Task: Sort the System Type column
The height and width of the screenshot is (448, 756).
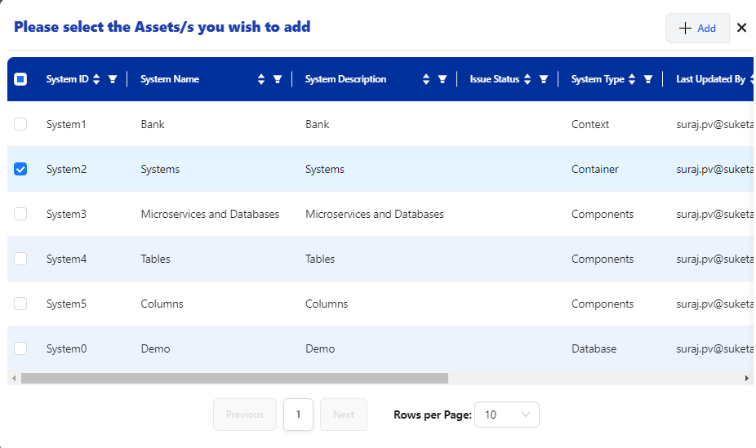Action: point(632,79)
